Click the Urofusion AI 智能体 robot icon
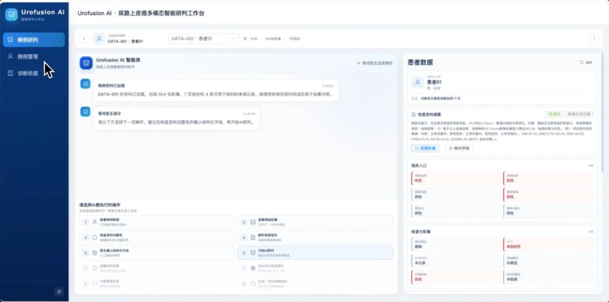Screen dimensions: 609x302 (x=86, y=63)
